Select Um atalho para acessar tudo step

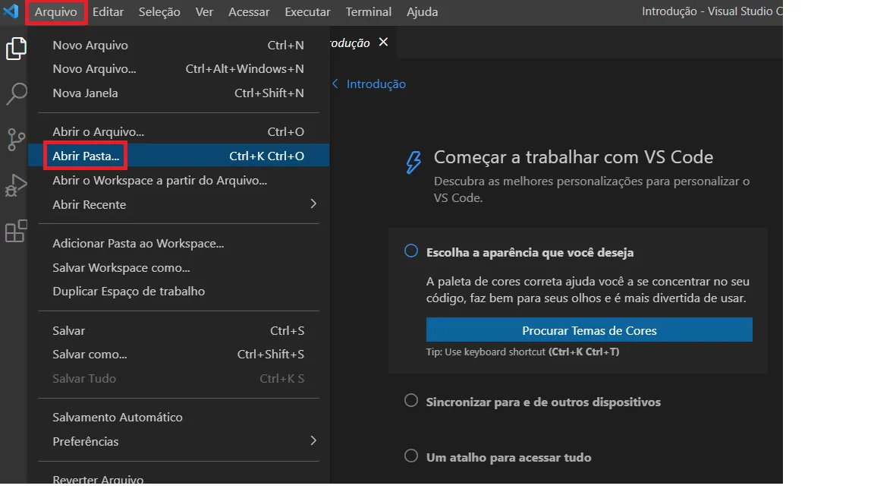(x=508, y=457)
